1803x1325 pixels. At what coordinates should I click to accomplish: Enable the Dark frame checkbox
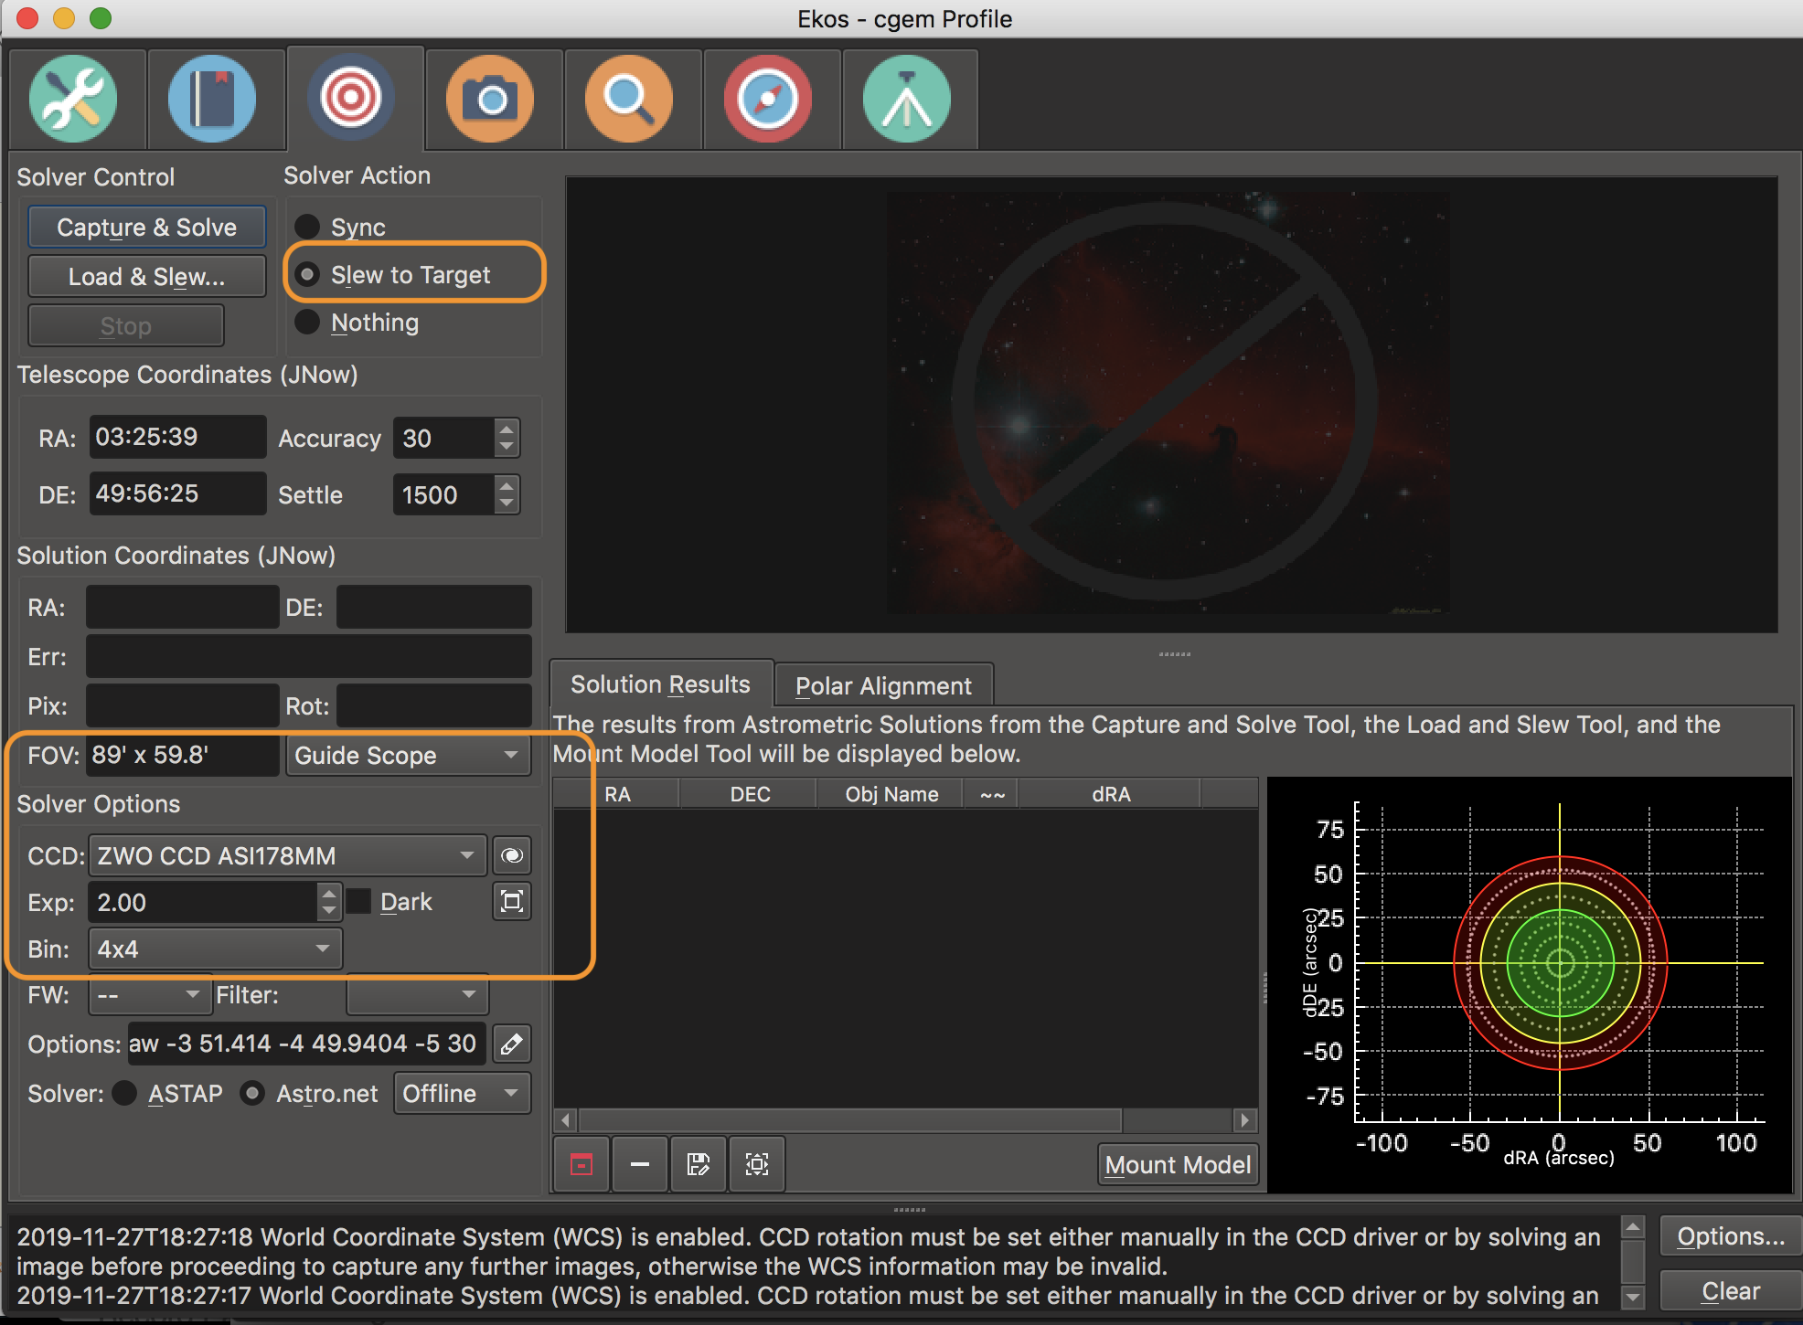pyautogui.click(x=358, y=901)
